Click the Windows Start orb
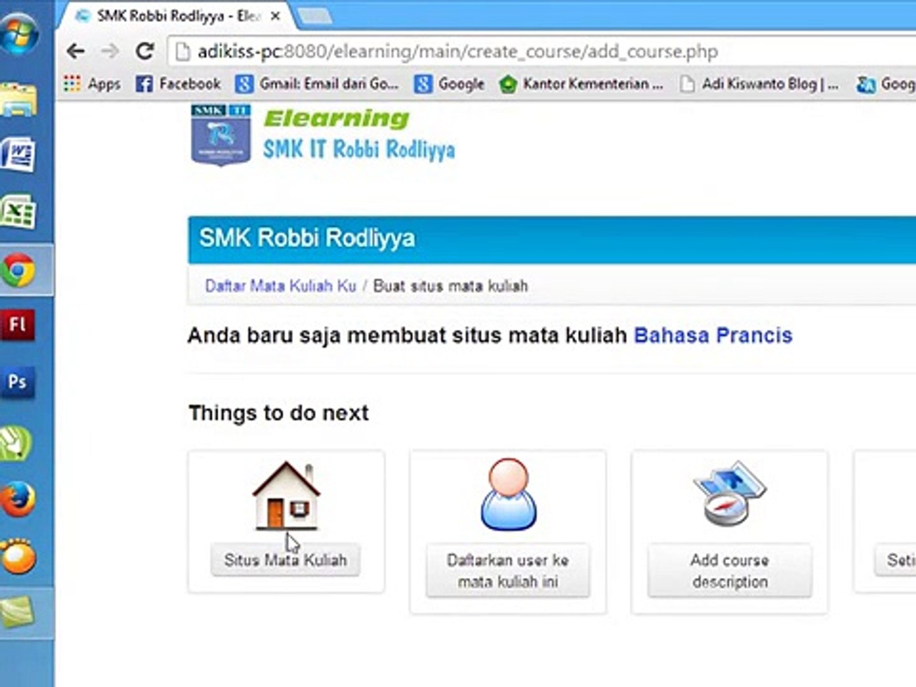This screenshot has height=687, width=916. (x=19, y=34)
